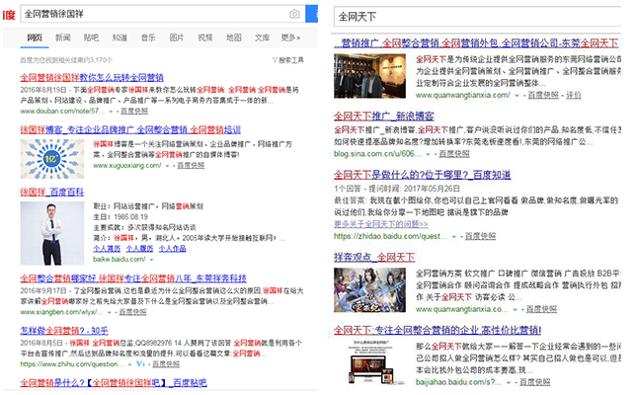
Task: Open the 文库 tab
Action: click(x=262, y=38)
